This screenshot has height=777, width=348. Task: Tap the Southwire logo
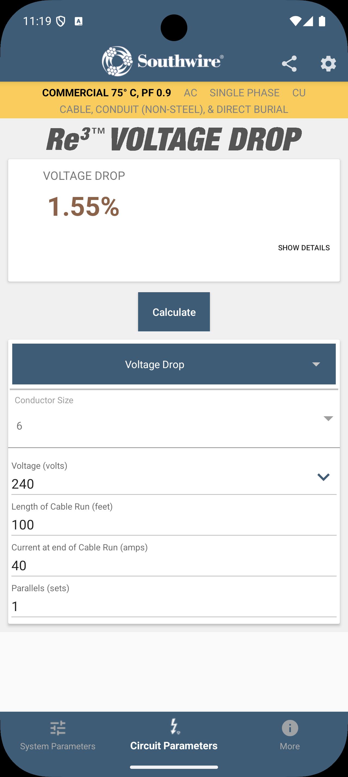coord(163,61)
